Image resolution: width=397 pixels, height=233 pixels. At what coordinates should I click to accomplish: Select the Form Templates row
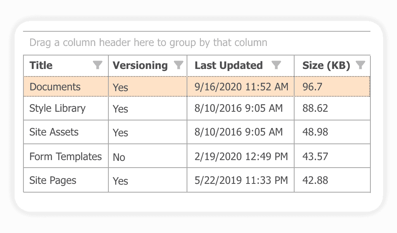click(x=66, y=157)
